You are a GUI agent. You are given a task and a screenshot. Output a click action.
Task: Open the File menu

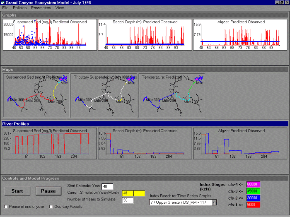(5, 8)
